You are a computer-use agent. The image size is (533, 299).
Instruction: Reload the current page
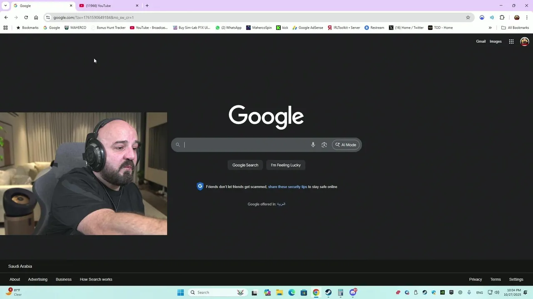(x=26, y=17)
